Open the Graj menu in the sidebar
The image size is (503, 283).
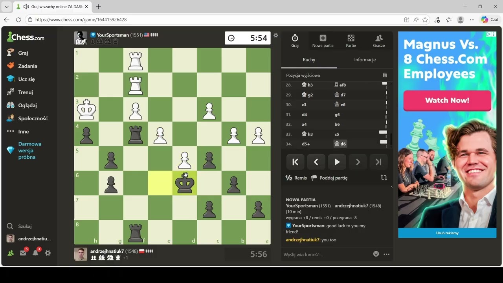click(18, 53)
